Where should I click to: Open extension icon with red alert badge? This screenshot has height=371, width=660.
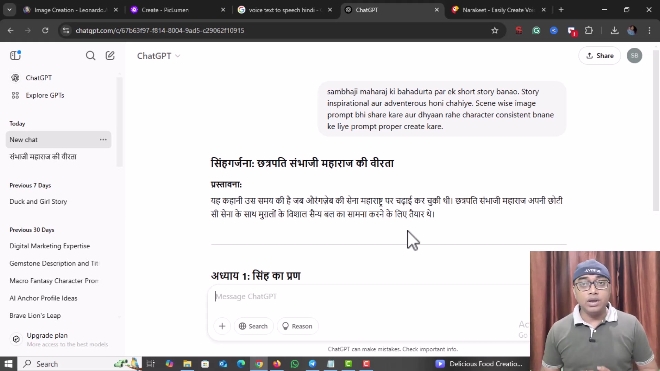point(572,31)
